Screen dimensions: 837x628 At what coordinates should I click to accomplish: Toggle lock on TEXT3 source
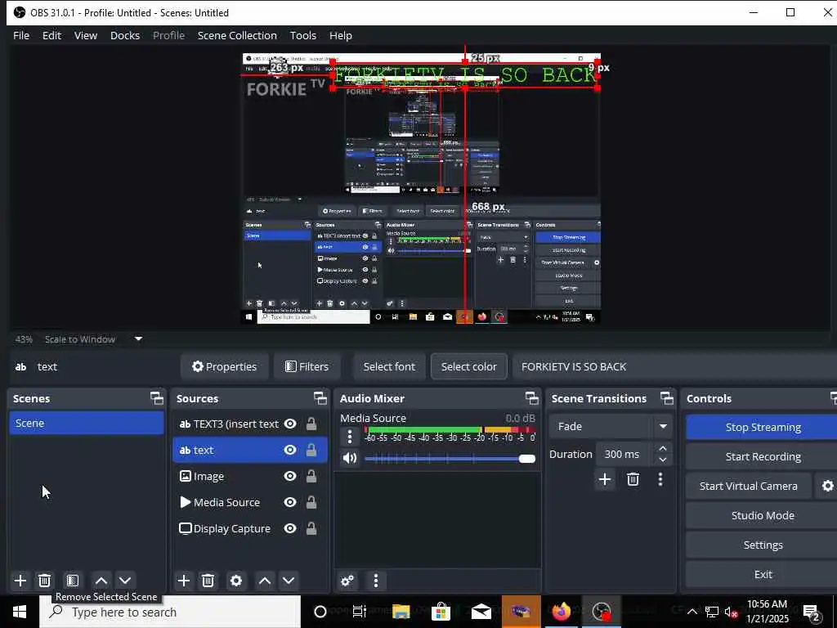pyautogui.click(x=311, y=424)
